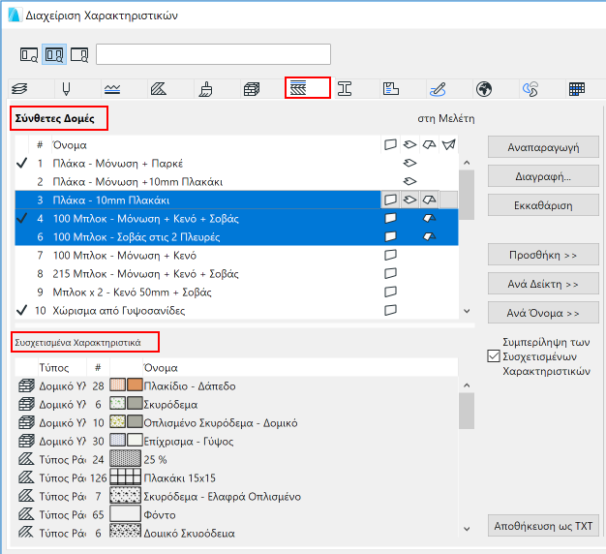606x554 pixels.
Task: Click the Ανά Δείκτη >> button
Action: (543, 284)
